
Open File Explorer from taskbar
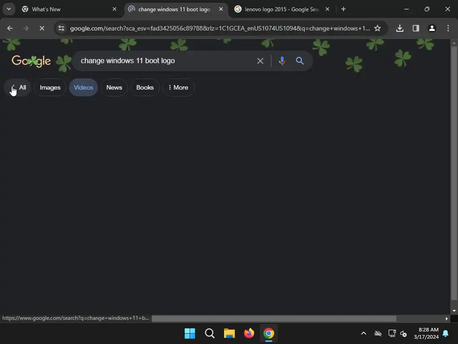pos(229,333)
